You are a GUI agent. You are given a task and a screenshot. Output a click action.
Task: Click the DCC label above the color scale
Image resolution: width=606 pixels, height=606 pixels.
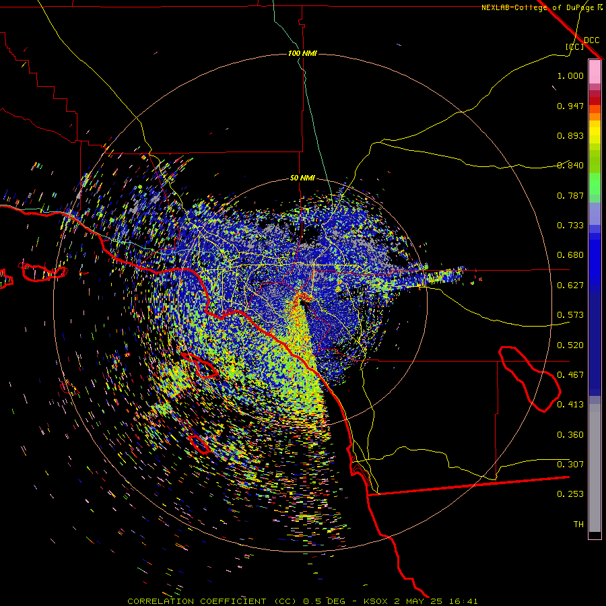click(x=592, y=40)
